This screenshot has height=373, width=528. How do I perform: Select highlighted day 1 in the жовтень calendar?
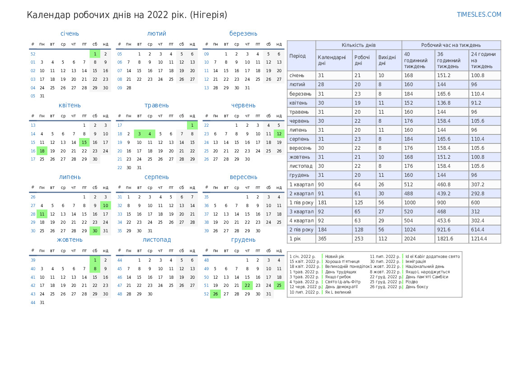[x=95, y=260]
